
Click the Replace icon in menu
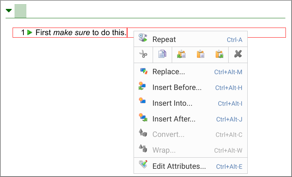(144, 71)
